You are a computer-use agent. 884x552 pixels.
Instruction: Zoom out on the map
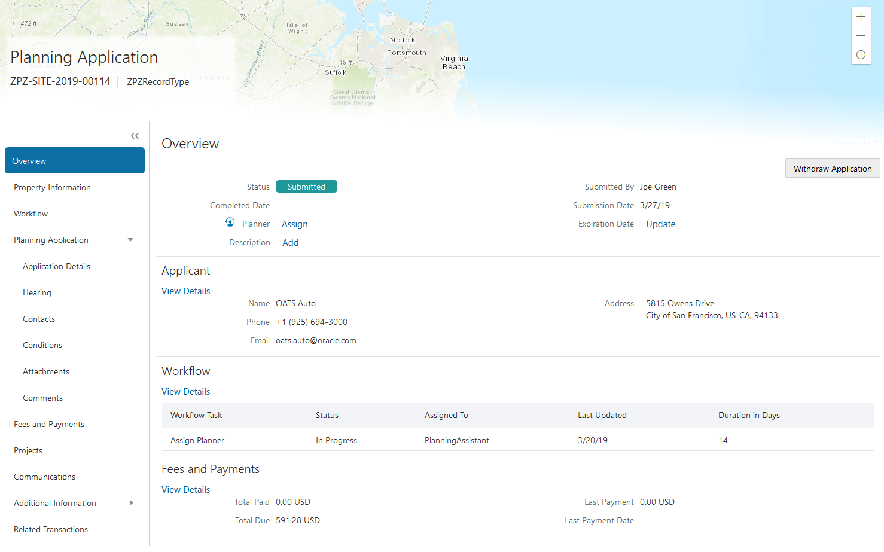coord(861,35)
